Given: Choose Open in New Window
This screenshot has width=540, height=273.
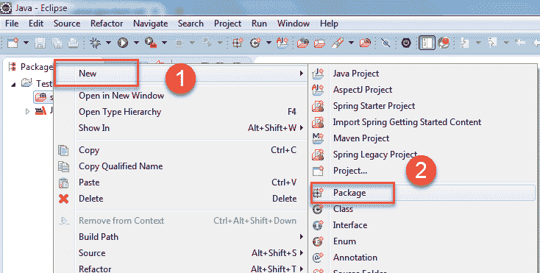Looking at the screenshot, I should 181,96.
